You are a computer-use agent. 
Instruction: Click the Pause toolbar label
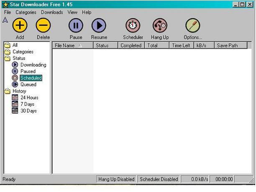(x=76, y=37)
